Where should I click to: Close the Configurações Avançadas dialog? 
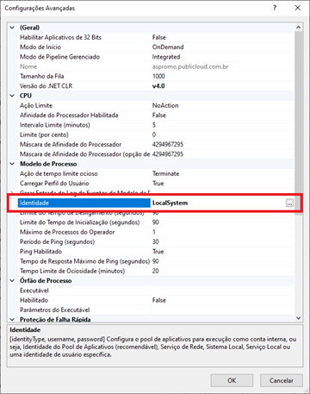click(x=298, y=8)
